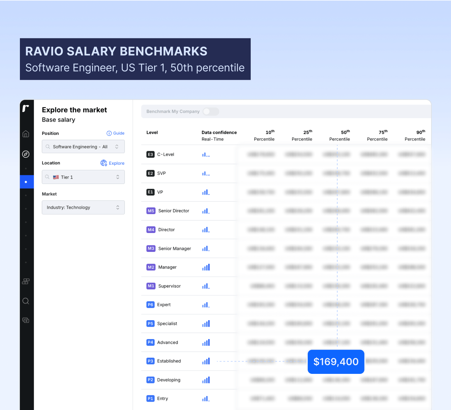Click the blue highlighted sidebar item

pos(27,182)
